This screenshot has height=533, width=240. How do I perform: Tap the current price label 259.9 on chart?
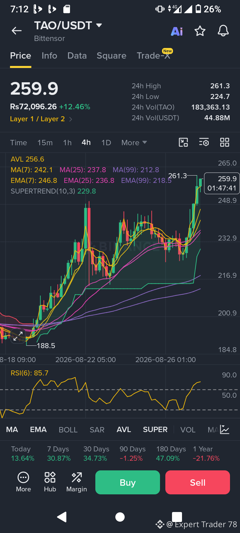[x=222, y=183]
